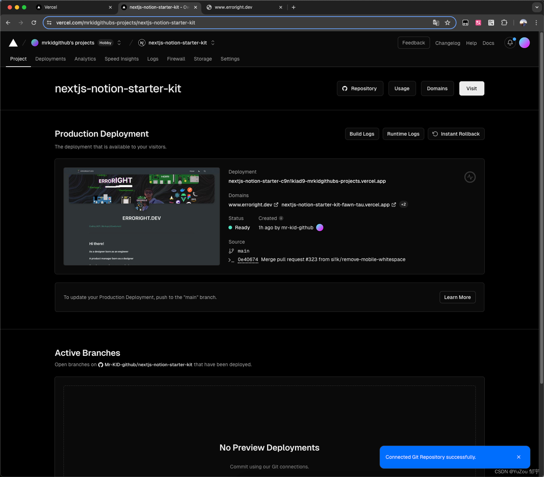Open Mr-KID-github/nextjs-notion-starter-kit repo link
This screenshot has width=544, height=477.
148,365
